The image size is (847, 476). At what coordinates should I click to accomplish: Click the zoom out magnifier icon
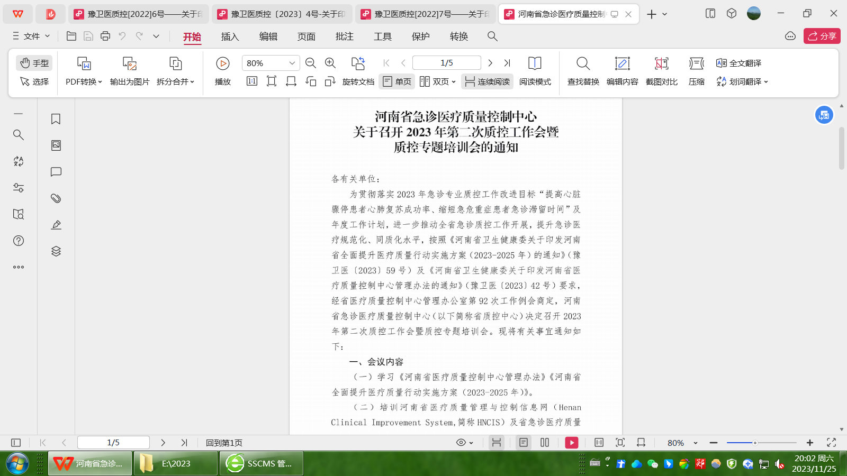click(x=311, y=63)
